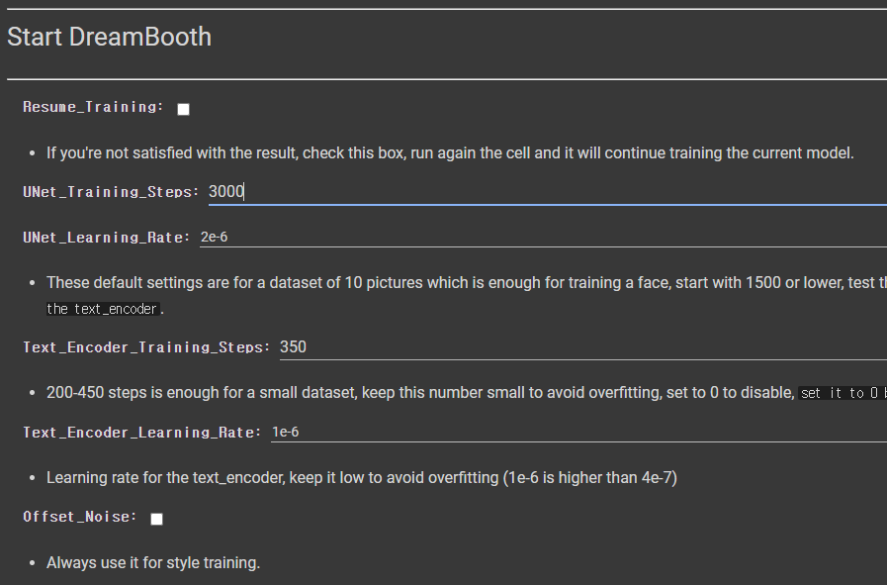Click the Text_Encoder_Training_Steps label
The width and height of the screenshot is (887, 585).
(x=146, y=347)
